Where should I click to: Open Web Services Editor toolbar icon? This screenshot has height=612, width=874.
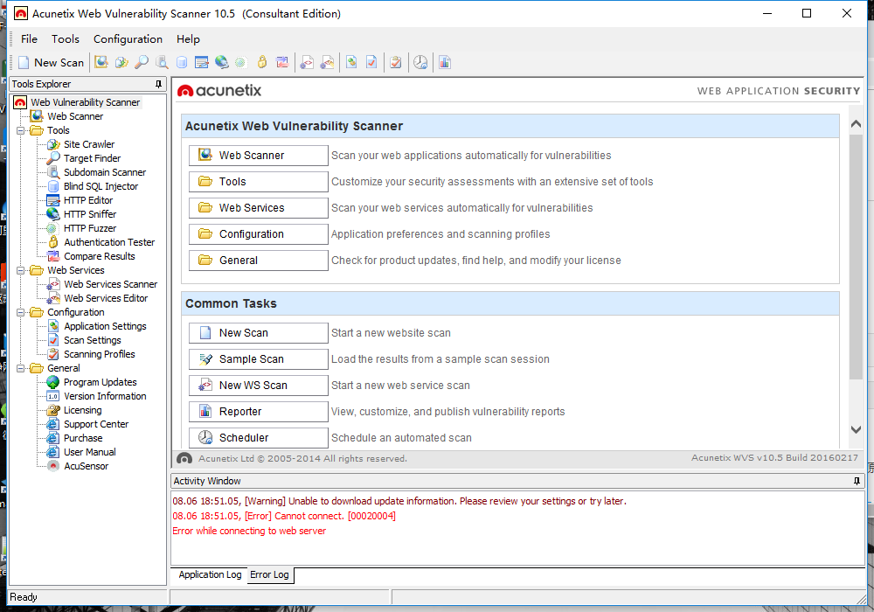pyautogui.click(x=327, y=62)
